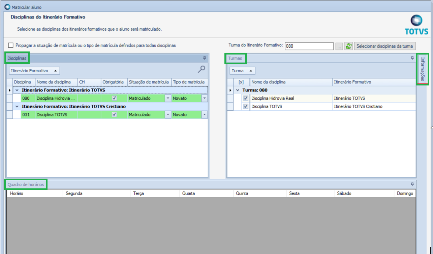Sort by the Disciplina column header
This screenshot has width=433, height=254.
tap(24, 82)
